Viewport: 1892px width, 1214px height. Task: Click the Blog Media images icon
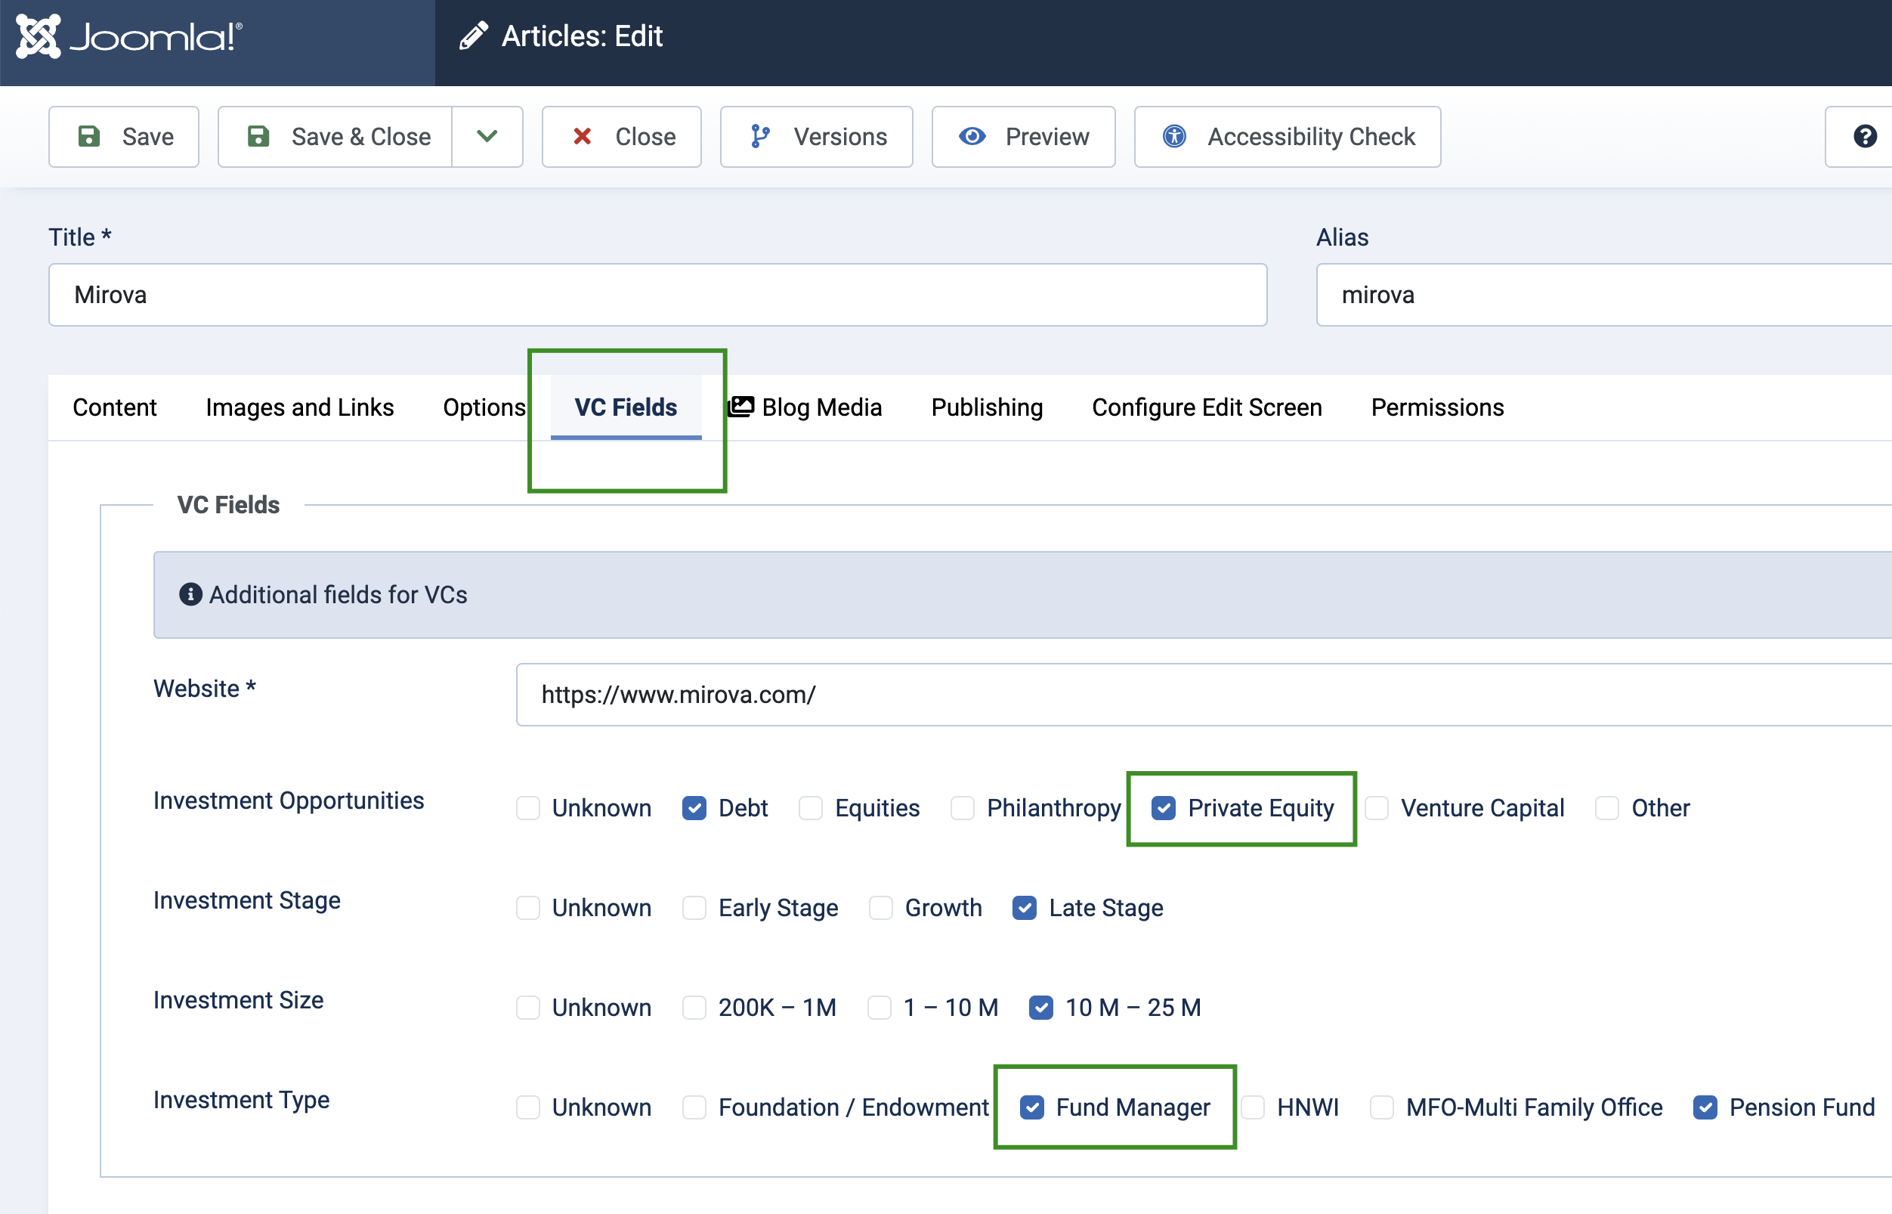pos(740,407)
